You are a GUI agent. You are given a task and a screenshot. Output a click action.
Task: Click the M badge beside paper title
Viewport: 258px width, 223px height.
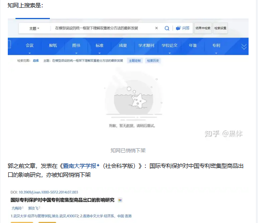pos(120,200)
